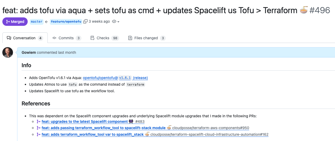Click the merged PR icon beside #162 link
The height and width of the screenshot is (141, 335).
point(39,134)
